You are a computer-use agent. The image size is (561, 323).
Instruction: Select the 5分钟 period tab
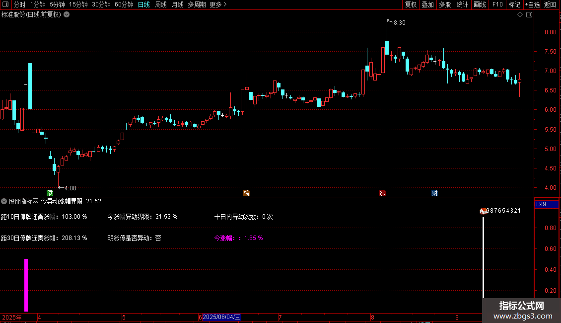coord(57,4)
